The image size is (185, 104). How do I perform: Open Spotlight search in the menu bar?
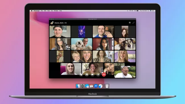[148, 11]
